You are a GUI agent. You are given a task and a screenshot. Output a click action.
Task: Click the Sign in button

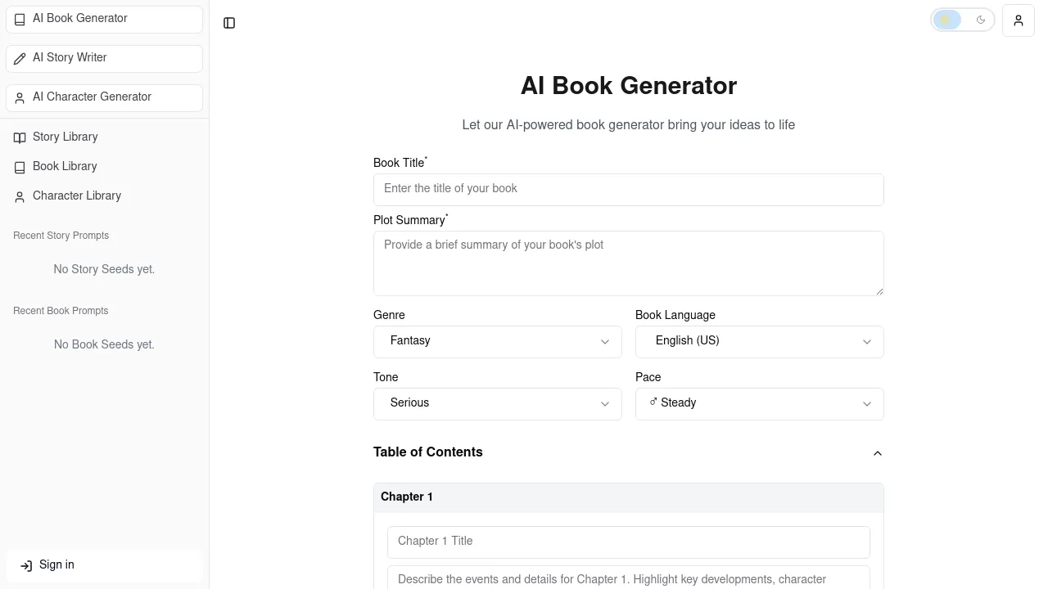pyautogui.click(x=56, y=564)
